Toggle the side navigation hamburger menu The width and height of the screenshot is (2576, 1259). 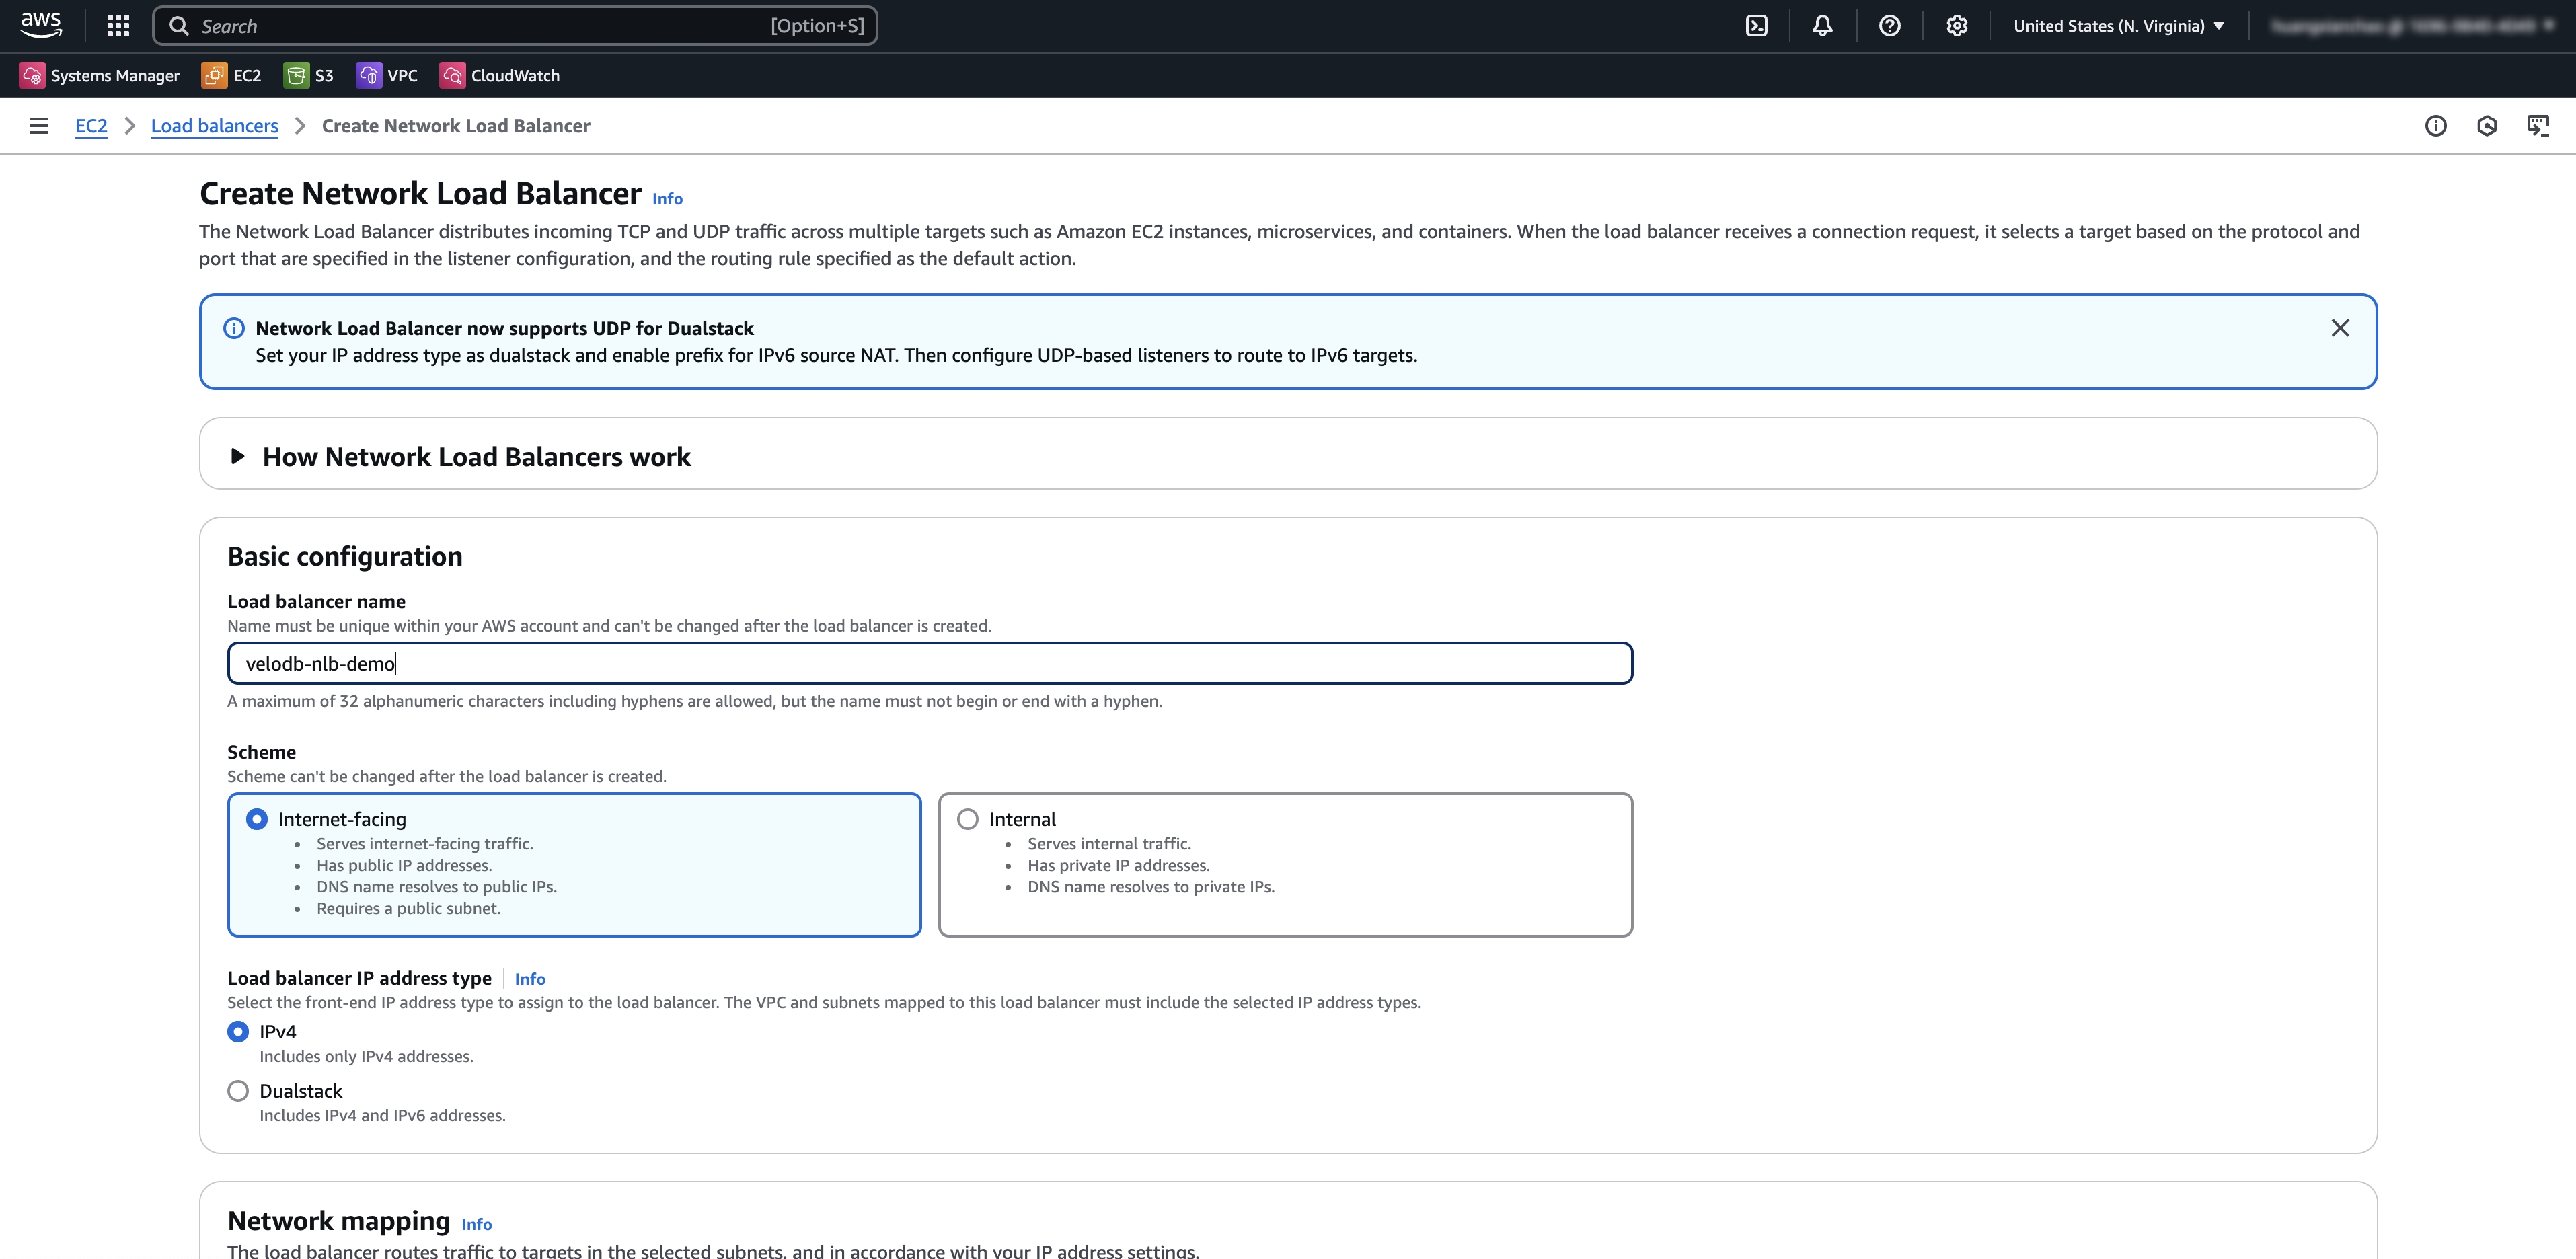click(39, 126)
